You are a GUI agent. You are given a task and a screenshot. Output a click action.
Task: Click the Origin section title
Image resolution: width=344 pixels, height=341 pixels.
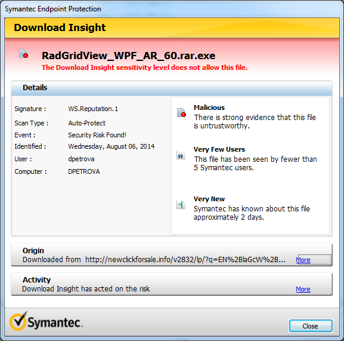pos(33,250)
